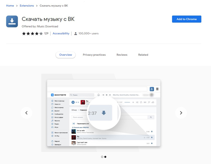The width and height of the screenshot is (211, 164).
Task: Click the Offered by: Music Download text
Action: [40, 26]
